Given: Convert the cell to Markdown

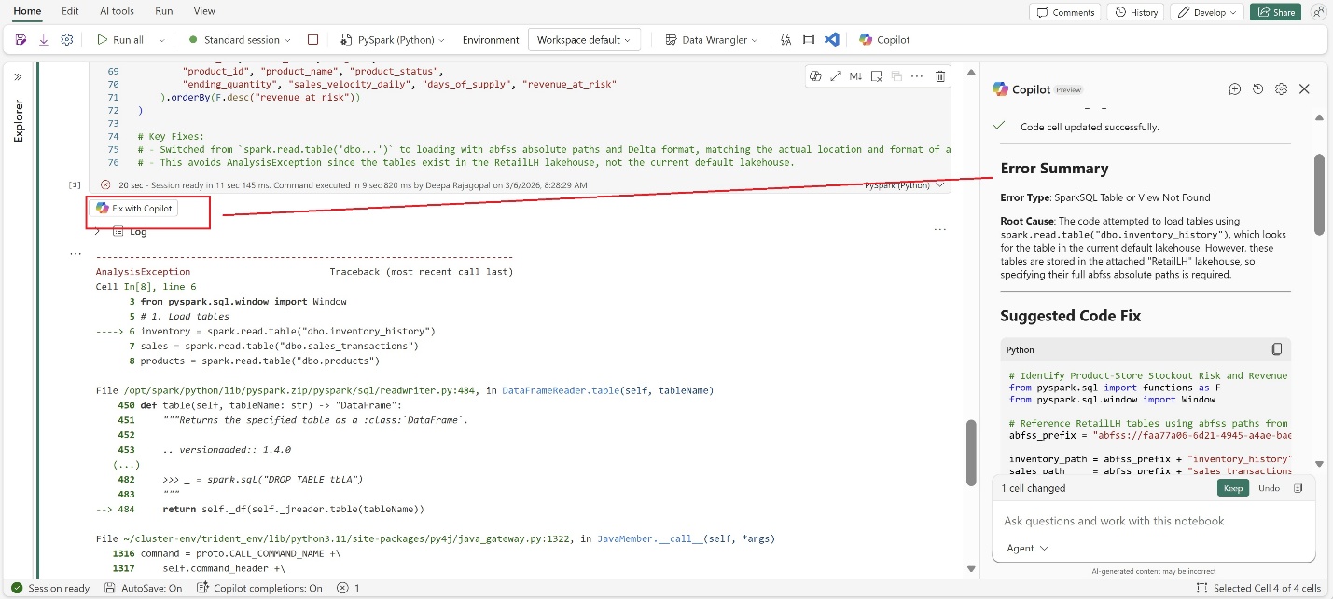Looking at the screenshot, I should tap(855, 75).
